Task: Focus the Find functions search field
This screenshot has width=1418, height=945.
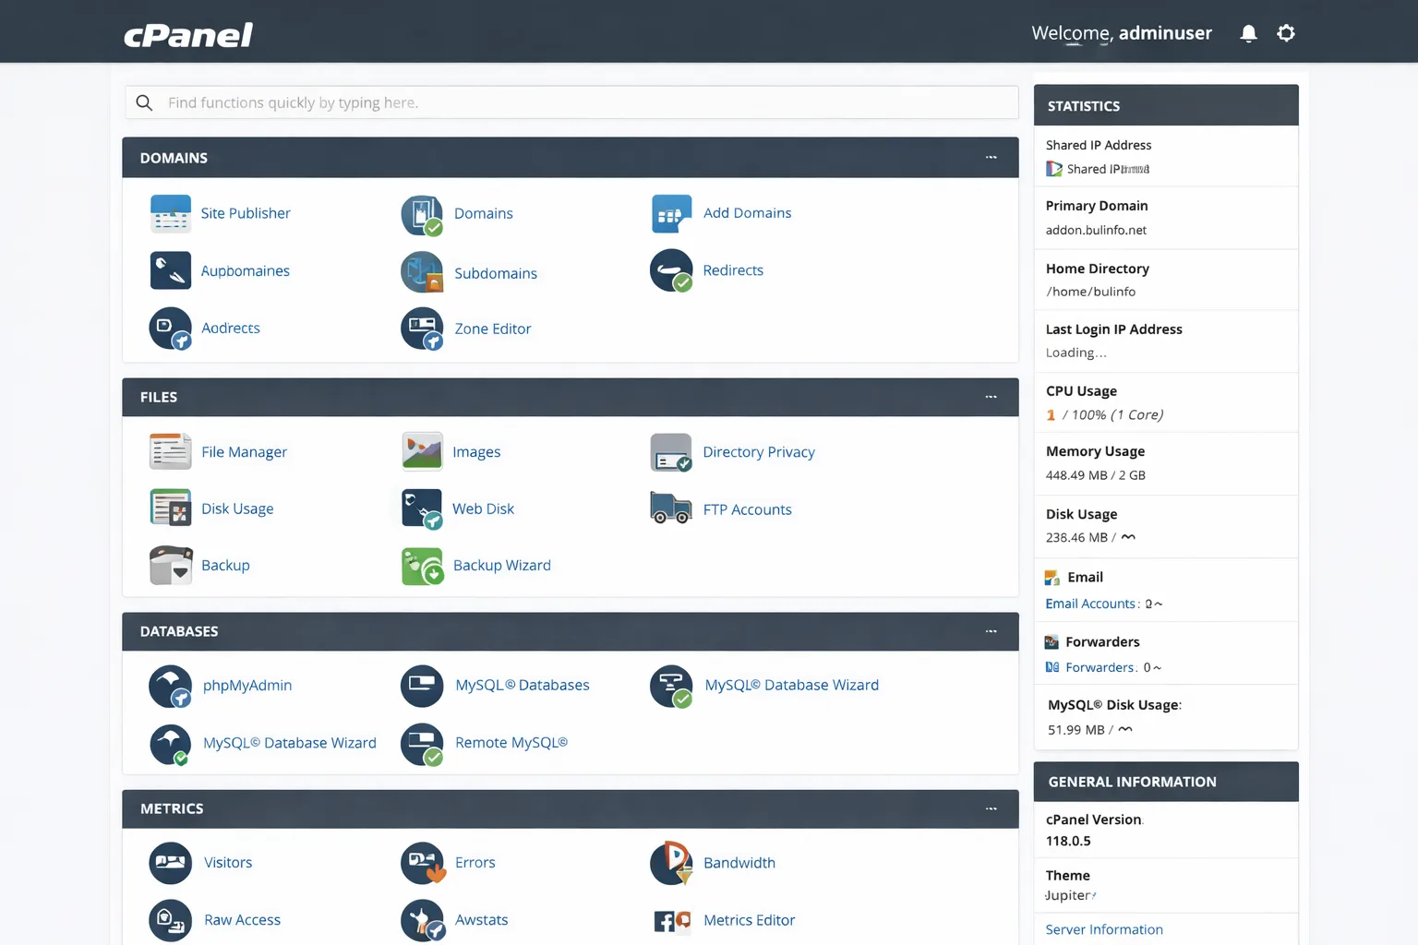Action: [571, 102]
